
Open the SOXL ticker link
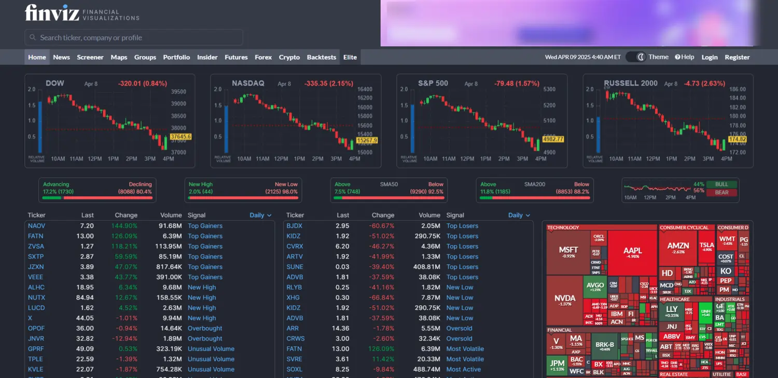[295, 370]
